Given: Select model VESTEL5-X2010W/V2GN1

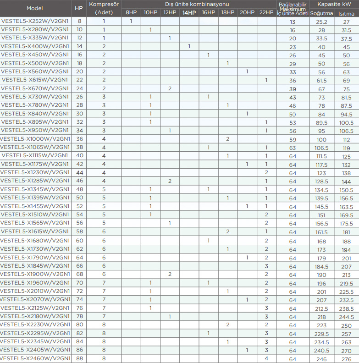Looking at the screenshot, I should [x=35, y=291].
